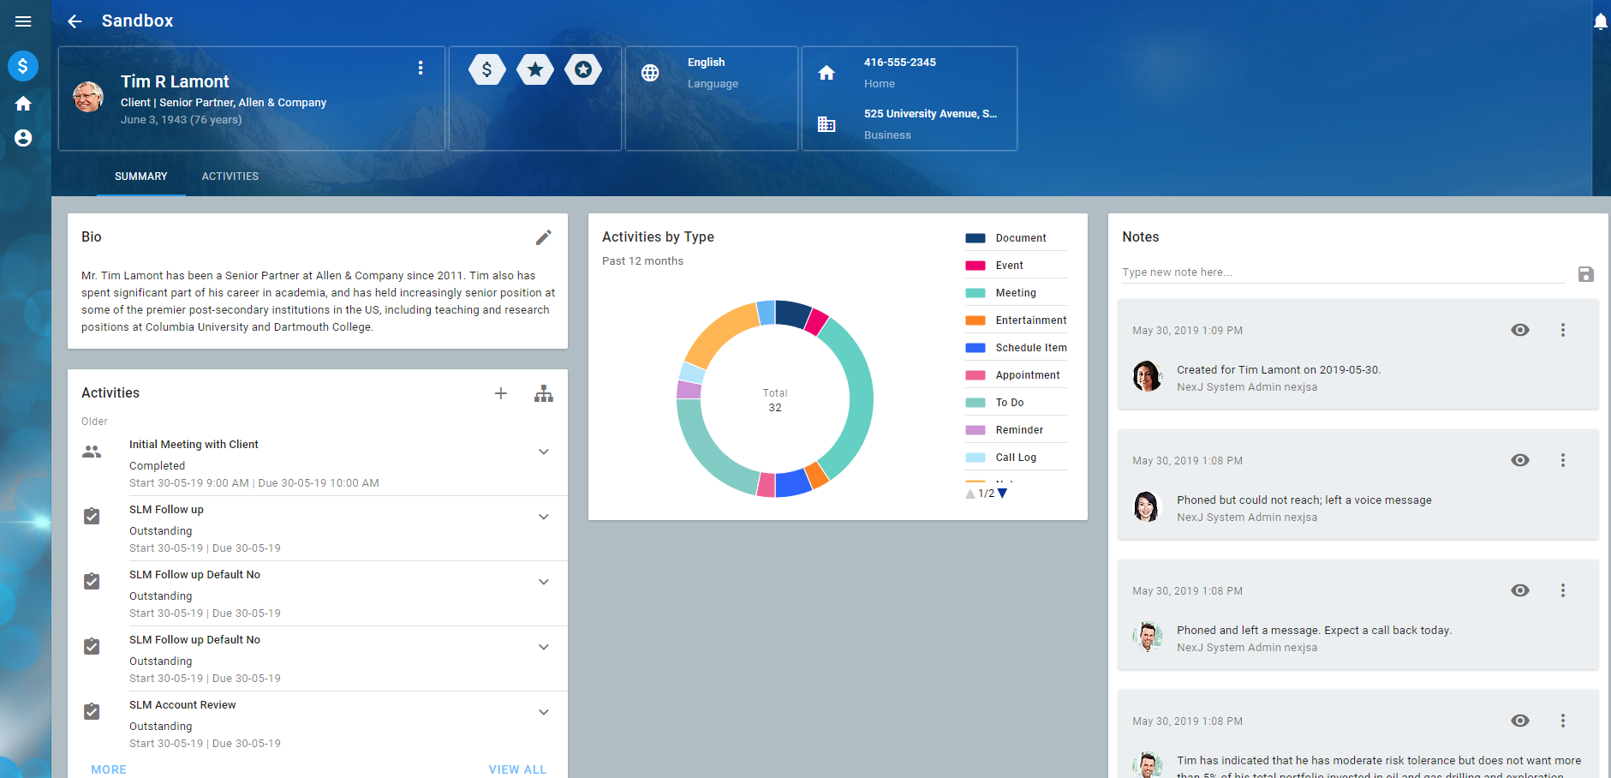
Task: Open the hamburger navigation menu
Action: [23, 21]
